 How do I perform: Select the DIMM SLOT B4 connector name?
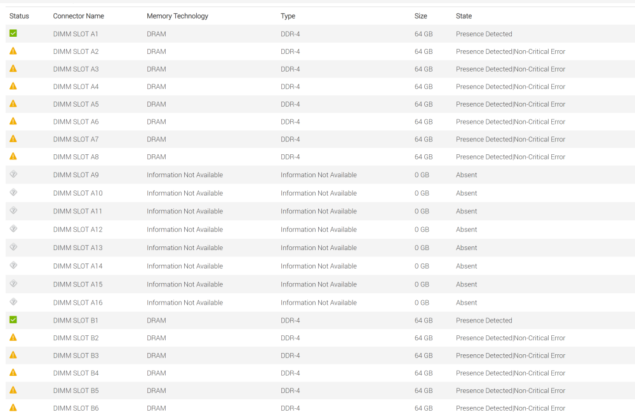click(x=76, y=373)
